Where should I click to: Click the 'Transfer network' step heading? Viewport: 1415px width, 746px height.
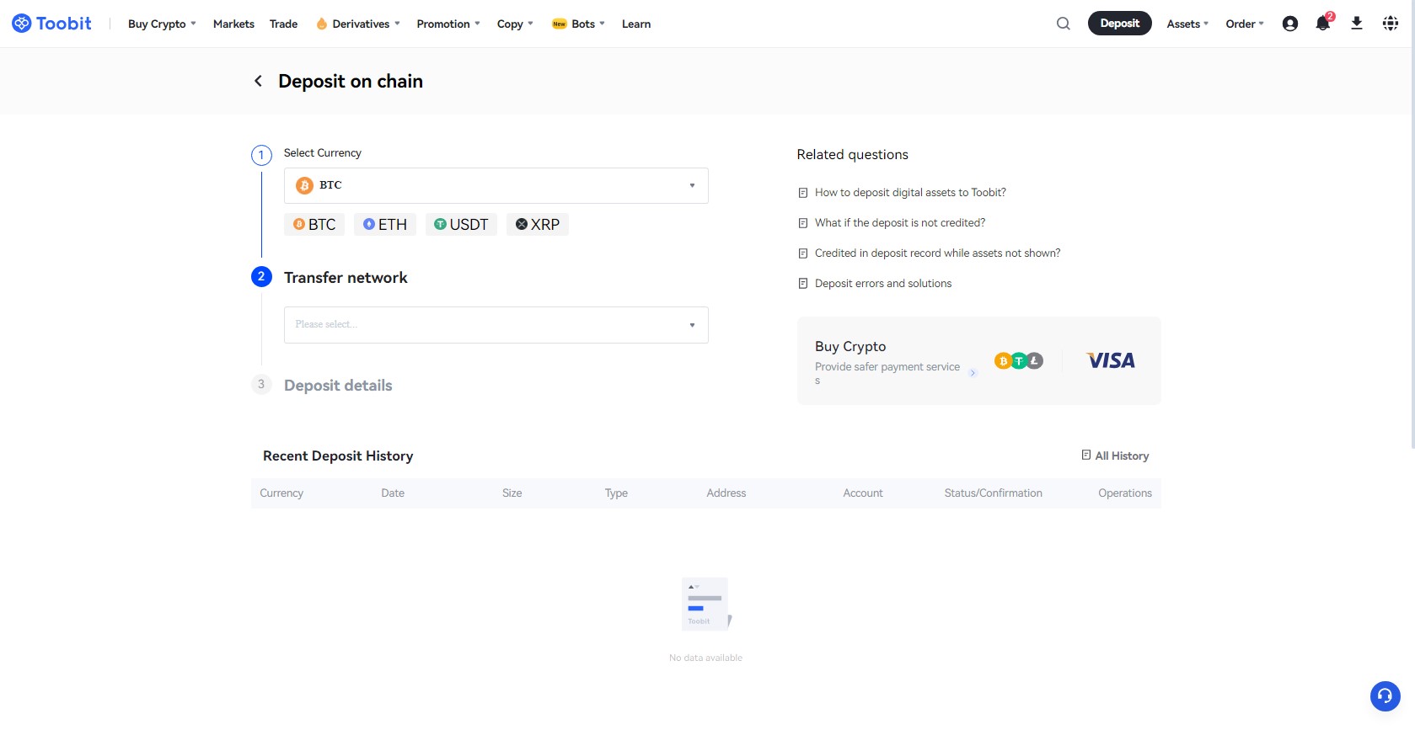click(x=346, y=278)
